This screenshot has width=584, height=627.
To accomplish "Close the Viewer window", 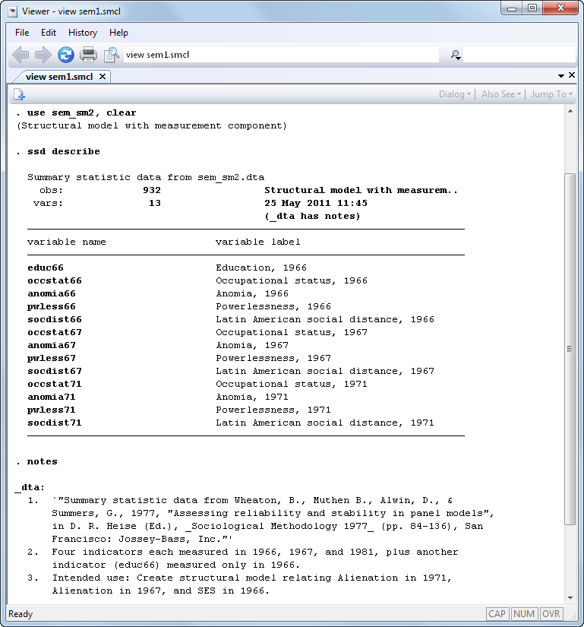I will click(x=560, y=8).
